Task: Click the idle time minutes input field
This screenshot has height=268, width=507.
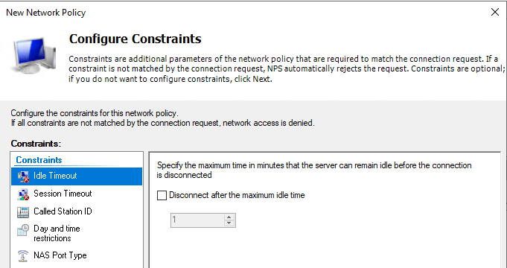Action: [197, 220]
